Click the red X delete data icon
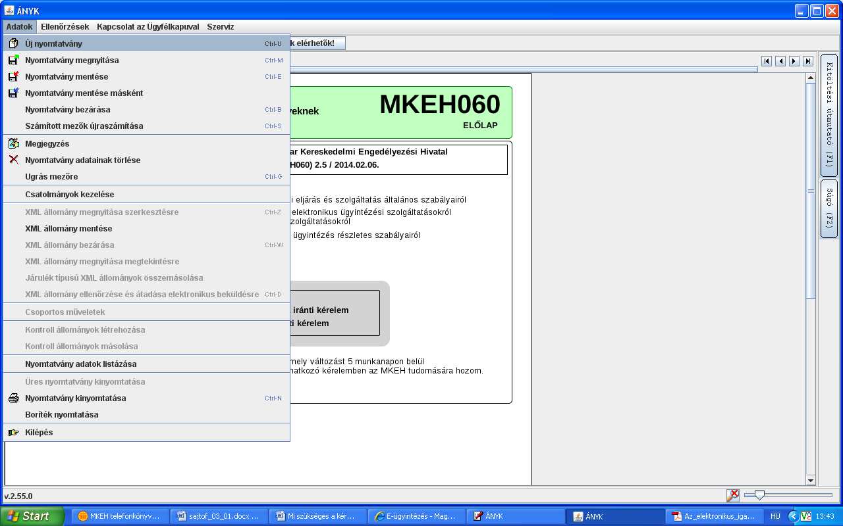 coord(13,160)
